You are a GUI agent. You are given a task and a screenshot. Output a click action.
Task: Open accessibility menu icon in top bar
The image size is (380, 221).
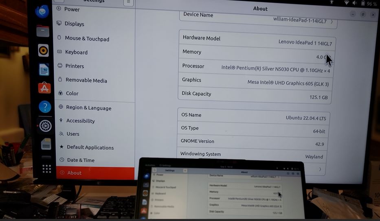(x=332, y=2)
